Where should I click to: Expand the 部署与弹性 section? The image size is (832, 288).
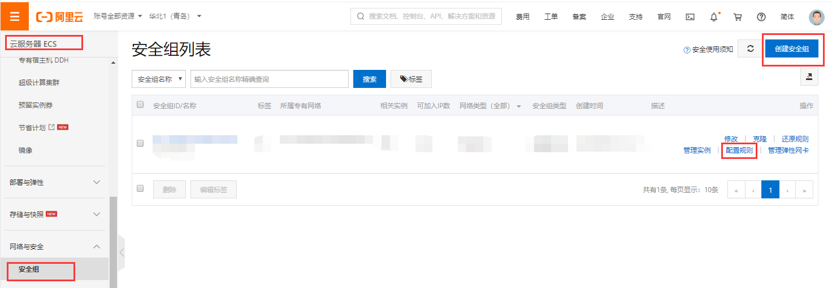click(54, 183)
